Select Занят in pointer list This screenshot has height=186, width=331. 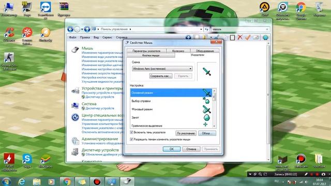click(171, 117)
